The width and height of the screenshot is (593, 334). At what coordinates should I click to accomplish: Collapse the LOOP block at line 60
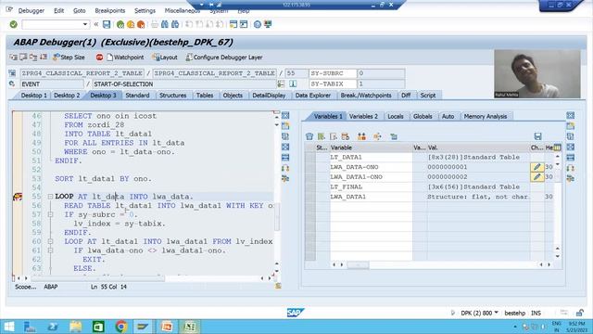tap(50, 241)
